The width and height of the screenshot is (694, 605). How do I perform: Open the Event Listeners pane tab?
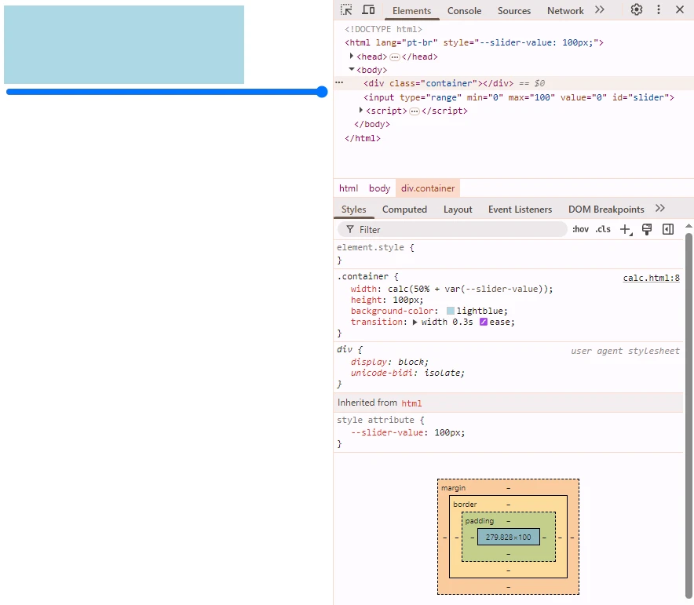tap(520, 210)
